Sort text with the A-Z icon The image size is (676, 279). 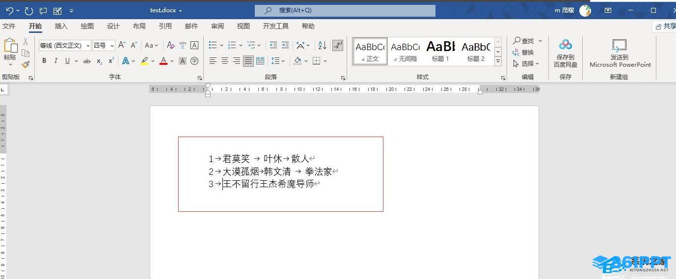click(322, 45)
